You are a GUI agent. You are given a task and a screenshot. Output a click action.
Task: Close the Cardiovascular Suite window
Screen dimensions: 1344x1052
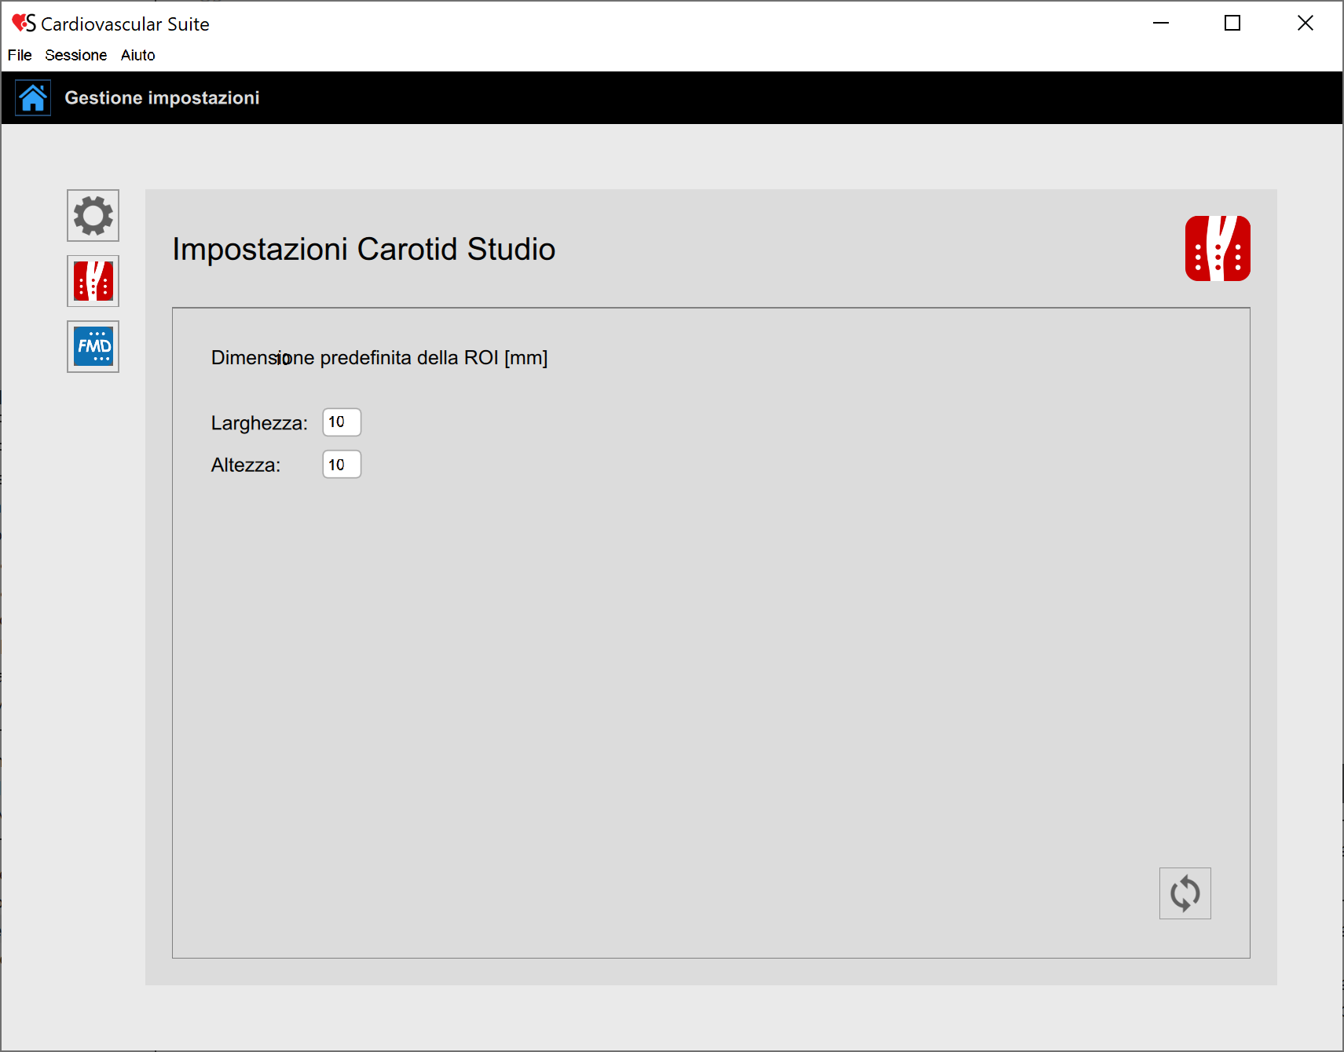(1305, 24)
